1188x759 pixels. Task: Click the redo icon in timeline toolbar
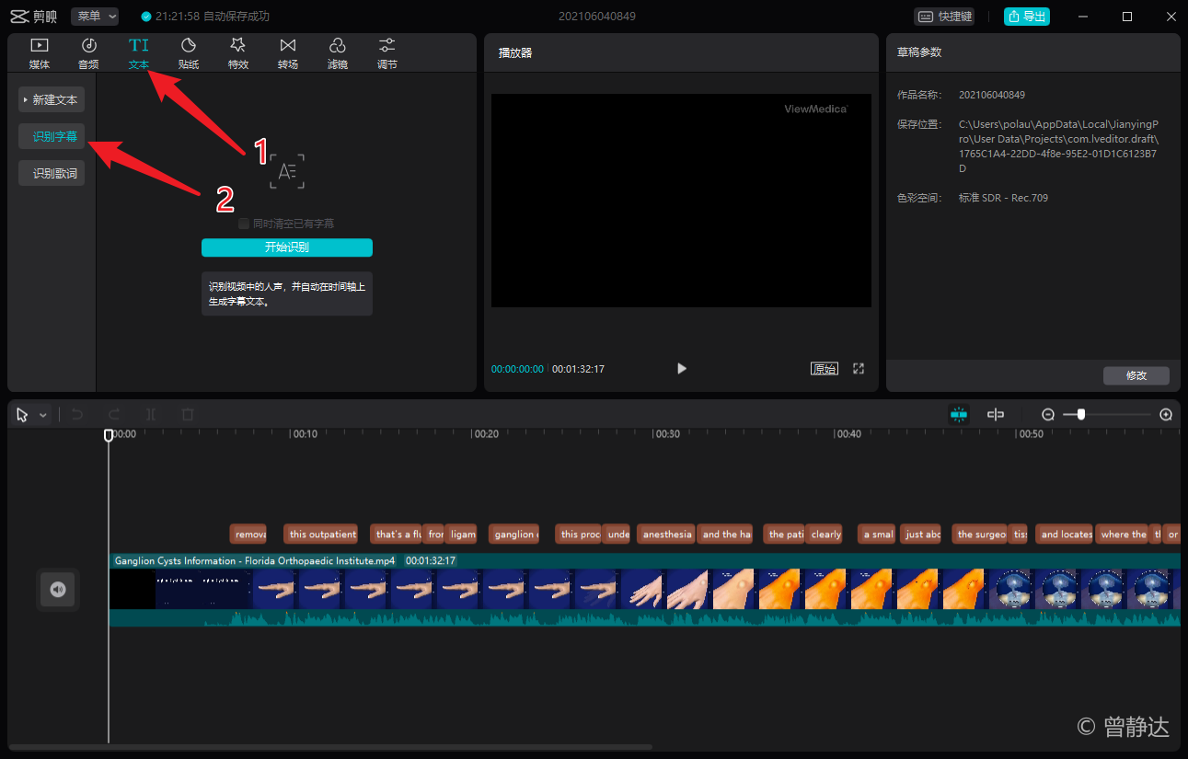[x=114, y=415]
